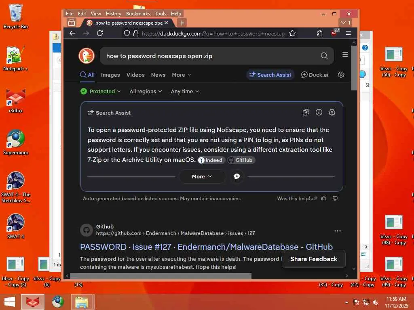Close the 'how to password noescape' tab
The width and height of the screenshot is (414, 310).
coord(166,23)
